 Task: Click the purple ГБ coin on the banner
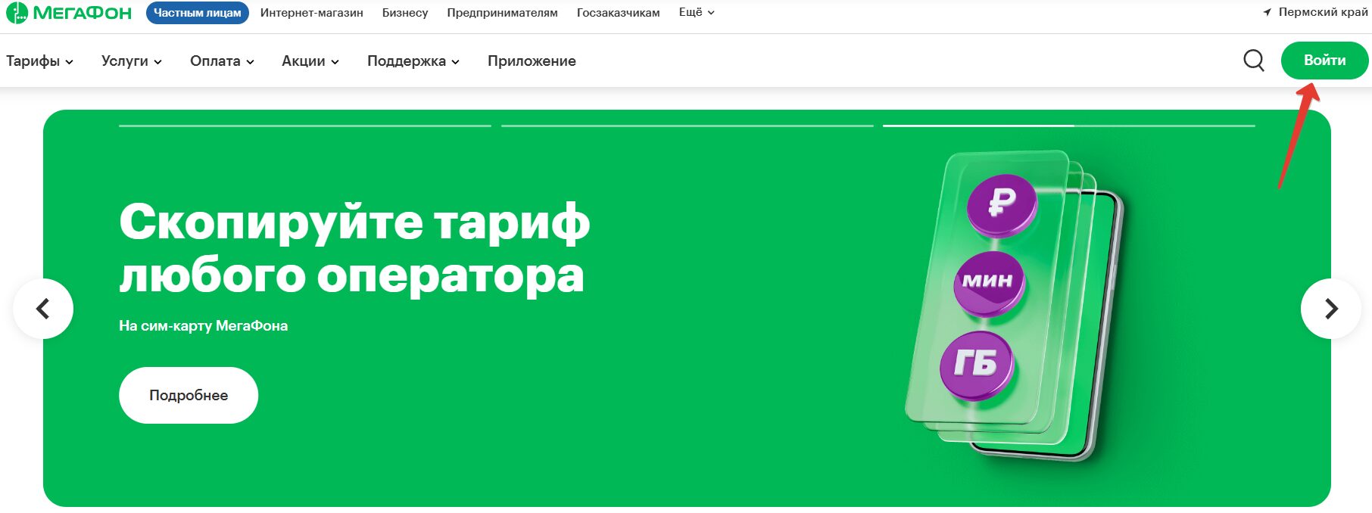(x=976, y=365)
